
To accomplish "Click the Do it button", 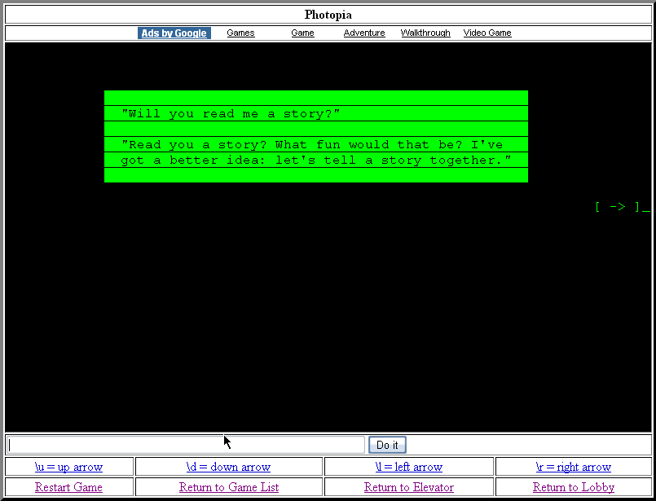I will pos(386,444).
